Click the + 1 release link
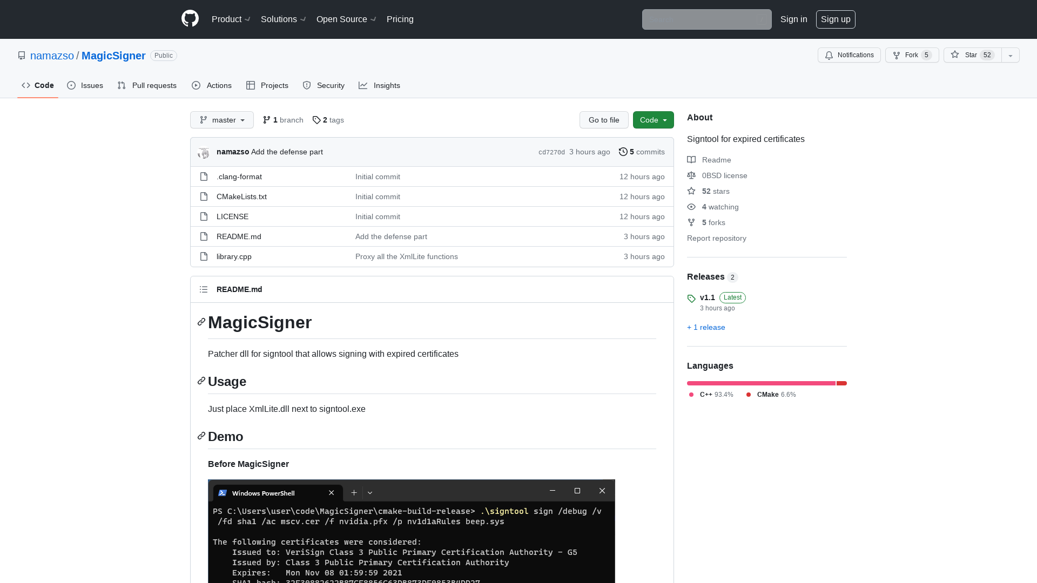 click(x=706, y=327)
